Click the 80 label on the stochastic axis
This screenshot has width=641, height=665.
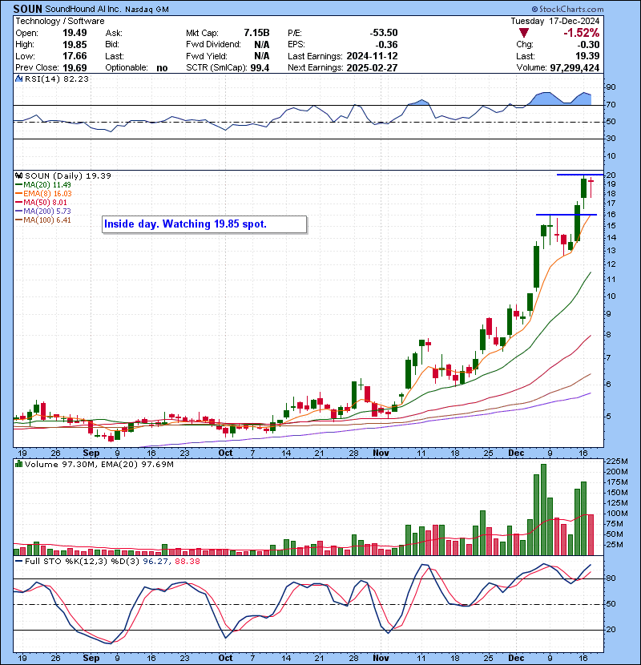tap(611, 578)
